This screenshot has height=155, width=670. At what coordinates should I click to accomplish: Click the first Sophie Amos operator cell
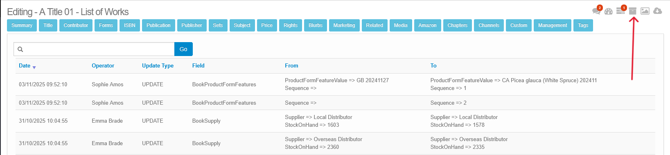[x=107, y=84]
